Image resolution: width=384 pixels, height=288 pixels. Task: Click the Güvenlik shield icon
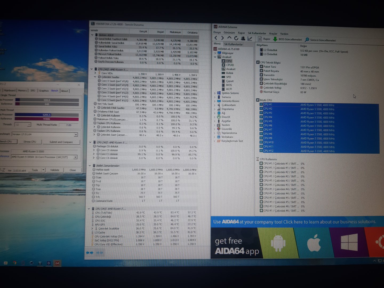coord(219,129)
